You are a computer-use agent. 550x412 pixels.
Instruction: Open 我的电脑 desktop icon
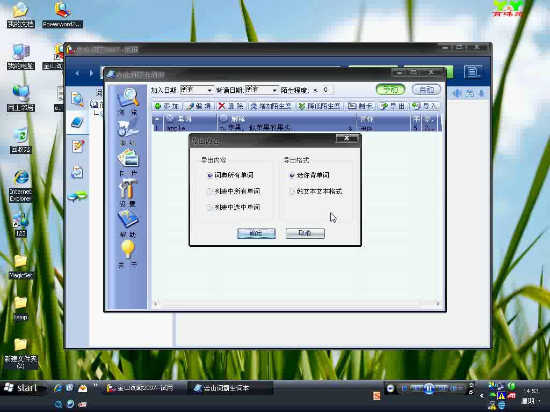[x=21, y=57]
